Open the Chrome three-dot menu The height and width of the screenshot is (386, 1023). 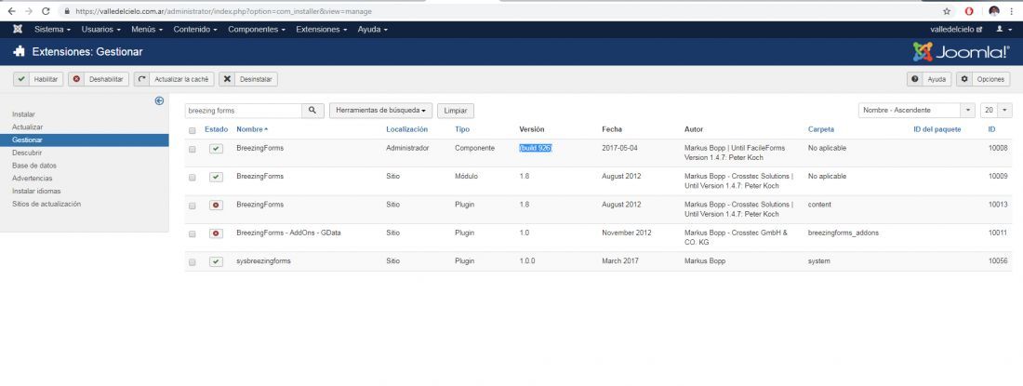[x=1012, y=11]
